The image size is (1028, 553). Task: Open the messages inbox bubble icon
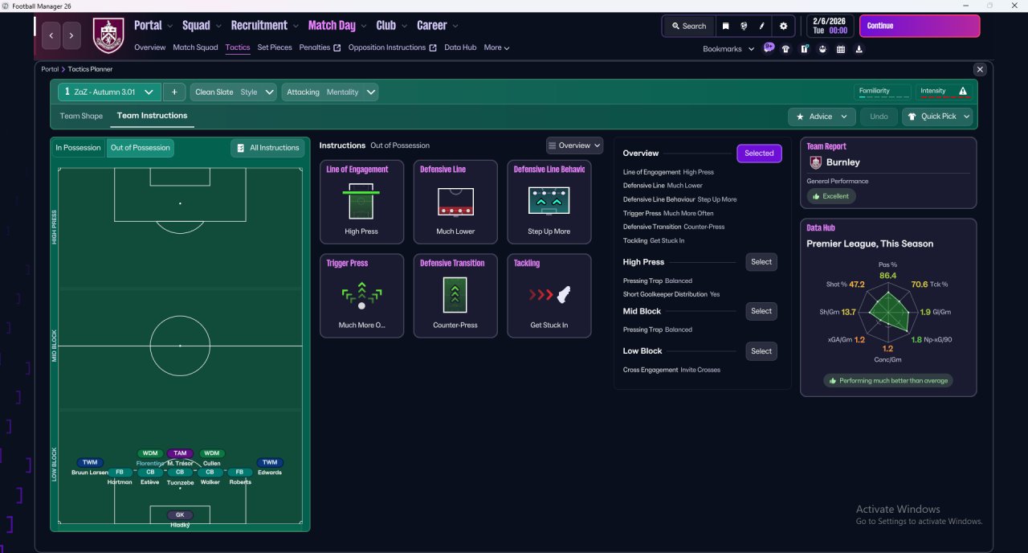[769, 48]
